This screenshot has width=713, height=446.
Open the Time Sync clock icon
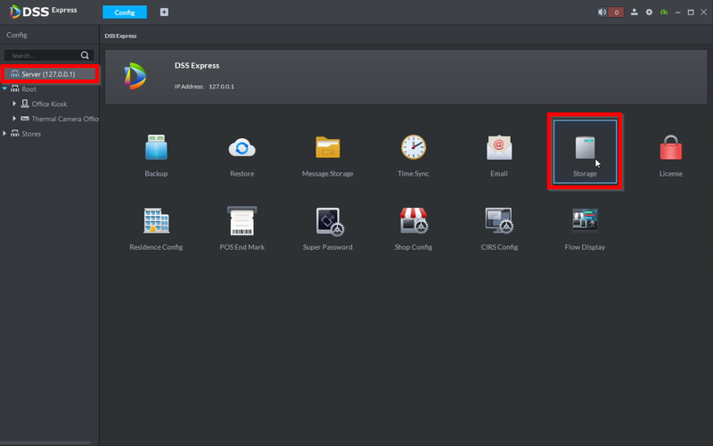[414, 147]
